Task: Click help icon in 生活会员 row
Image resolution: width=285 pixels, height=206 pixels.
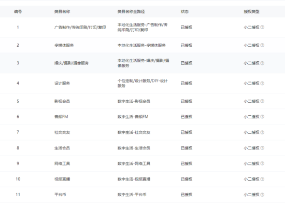Action: [x=262, y=148]
